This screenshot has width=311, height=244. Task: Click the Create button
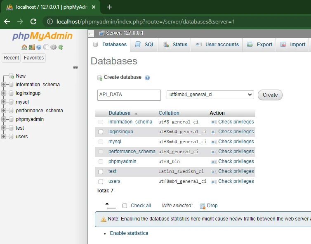[270, 95]
